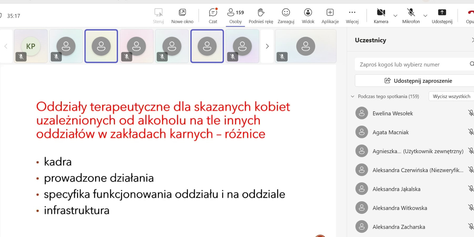The width and height of the screenshot is (474, 237).
Task: Select Aleksandra Witkowska in participants list
Action: tap(400, 208)
